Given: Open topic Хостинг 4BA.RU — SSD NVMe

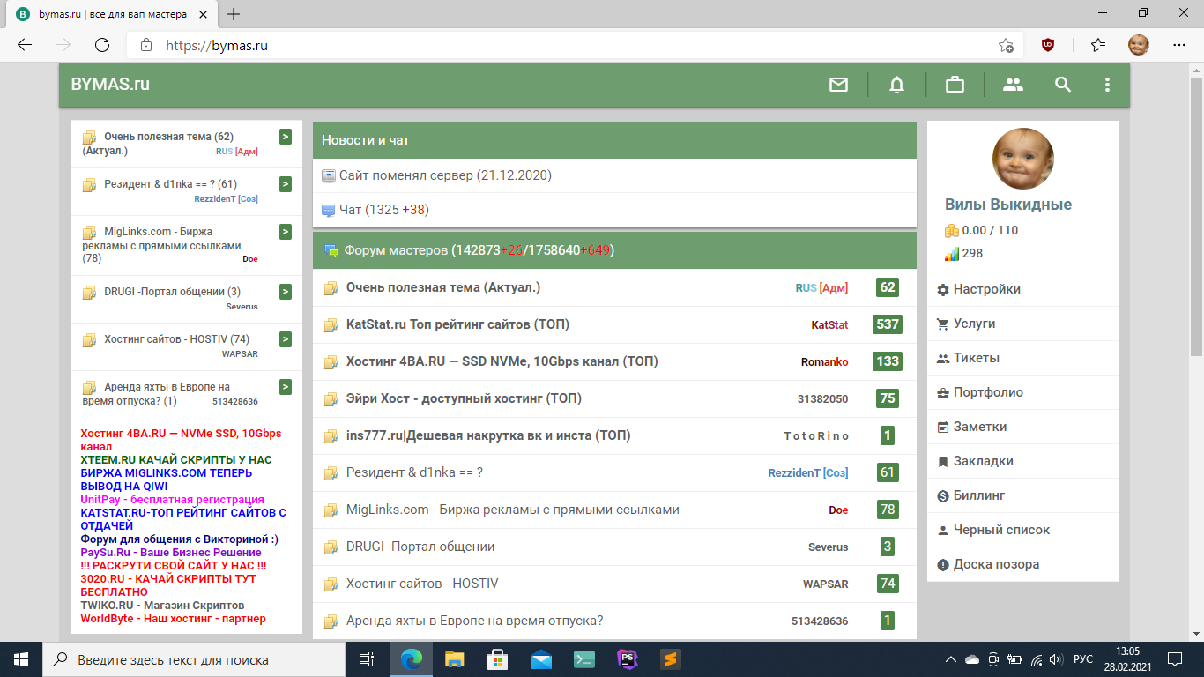Looking at the screenshot, I should (502, 361).
